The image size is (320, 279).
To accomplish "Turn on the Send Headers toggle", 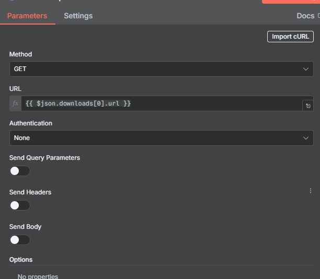I will click(20, 205).
